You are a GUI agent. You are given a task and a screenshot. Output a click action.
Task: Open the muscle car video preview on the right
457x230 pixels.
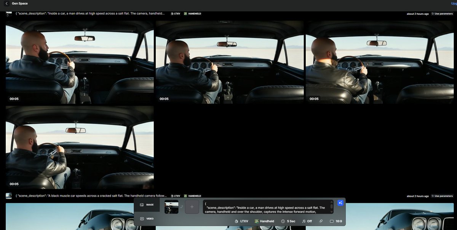pos(380,216)
